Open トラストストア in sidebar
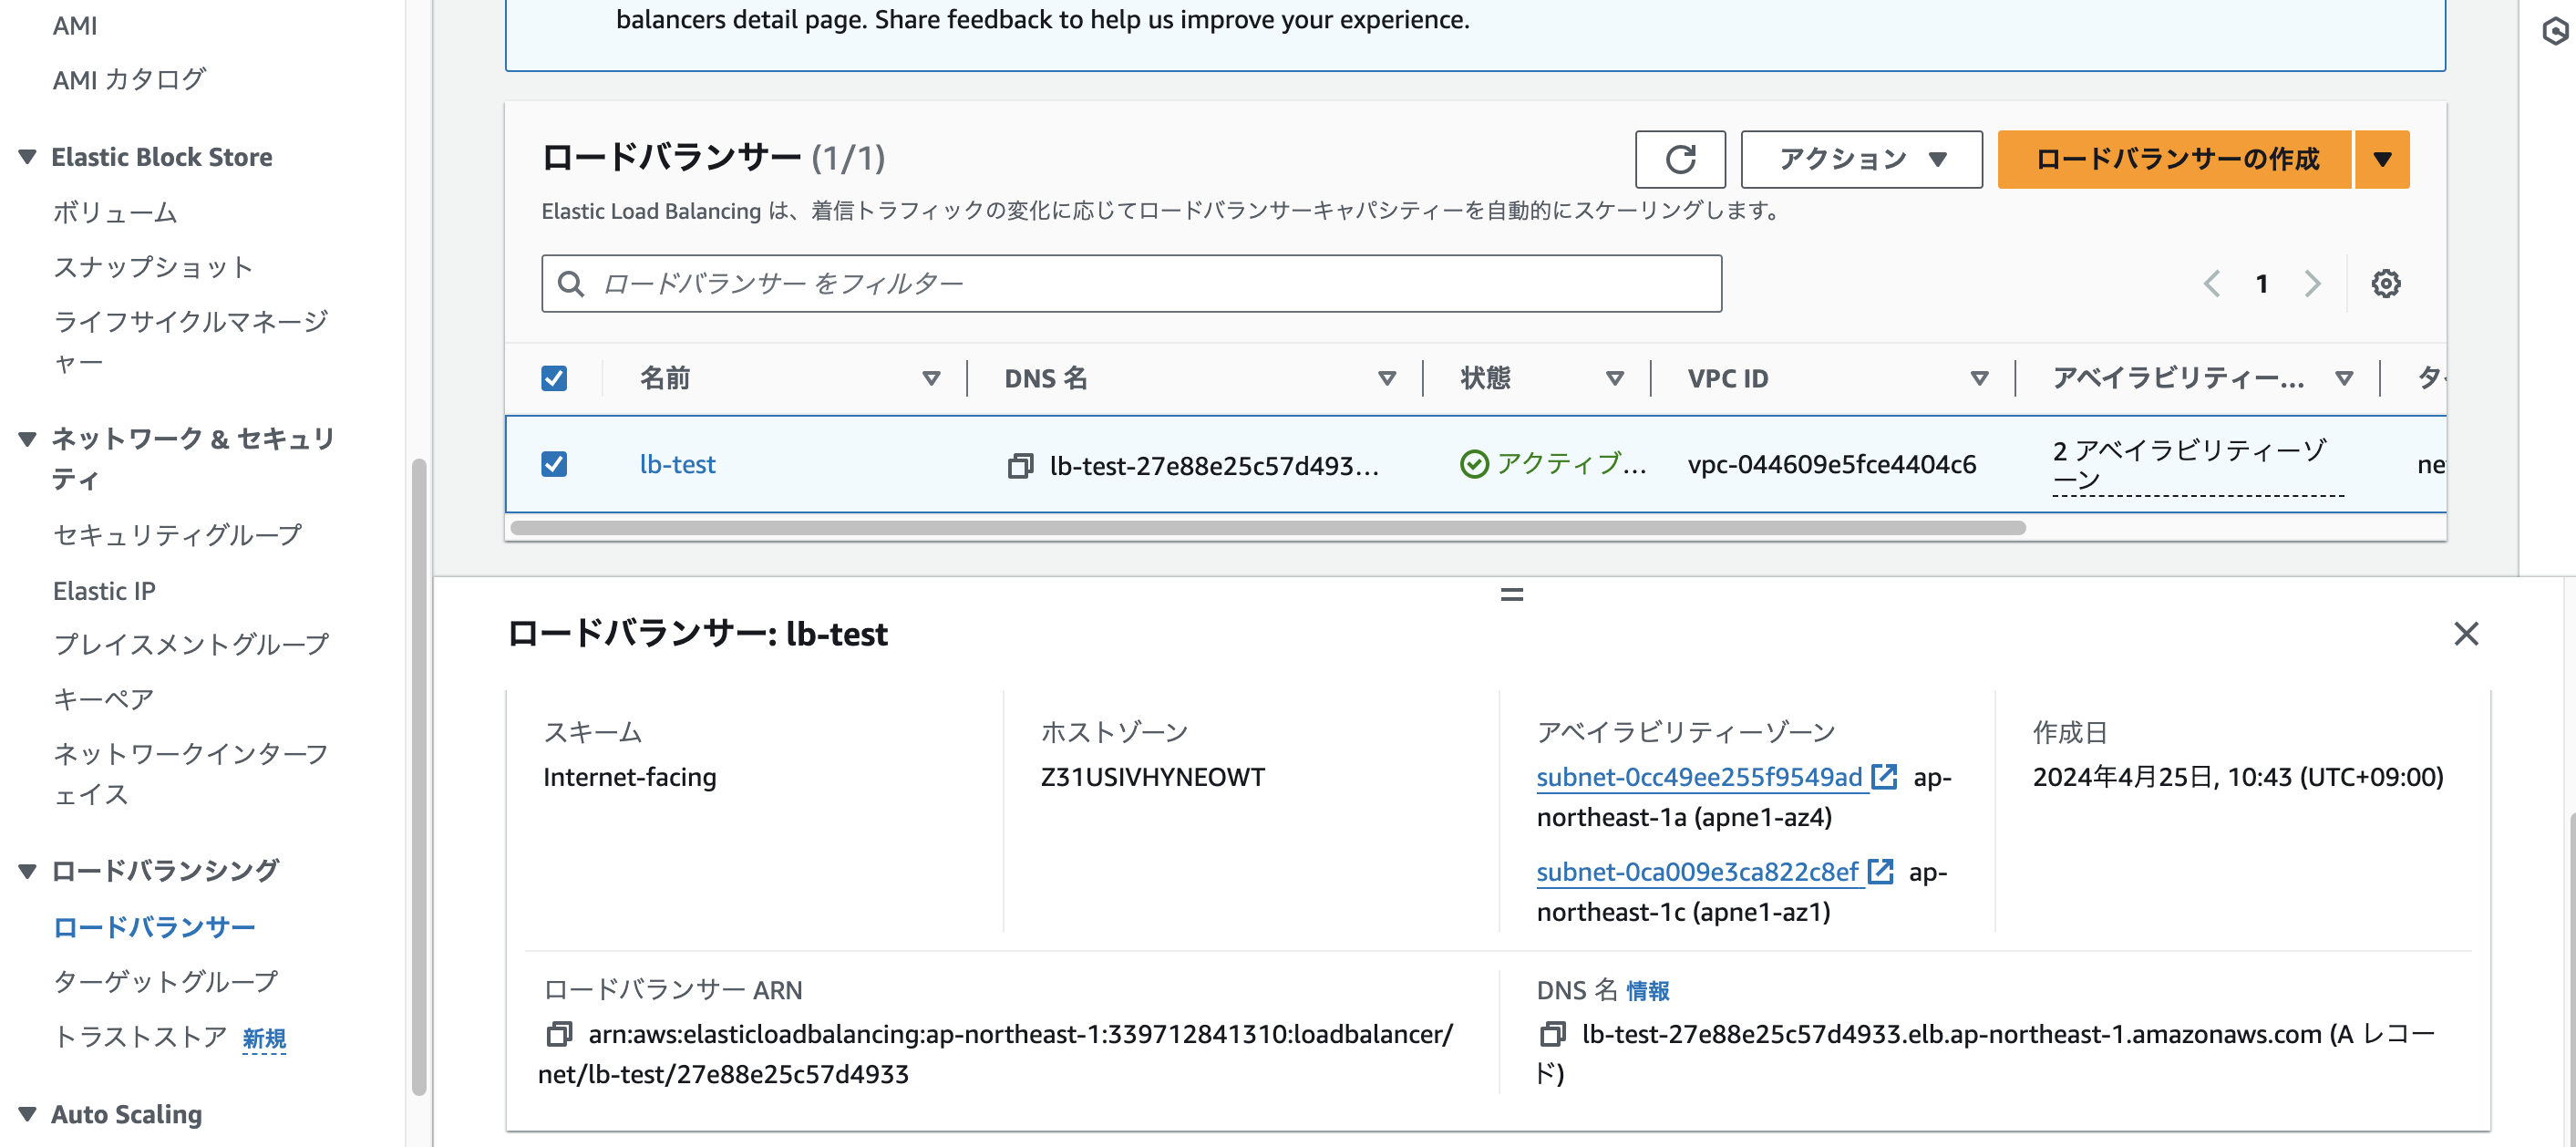 [x=140, y=1037]
